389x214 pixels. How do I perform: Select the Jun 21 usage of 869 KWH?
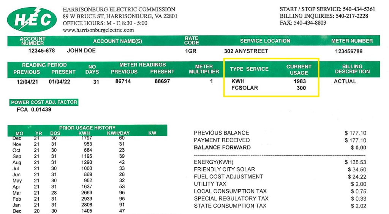click(88, 174)
